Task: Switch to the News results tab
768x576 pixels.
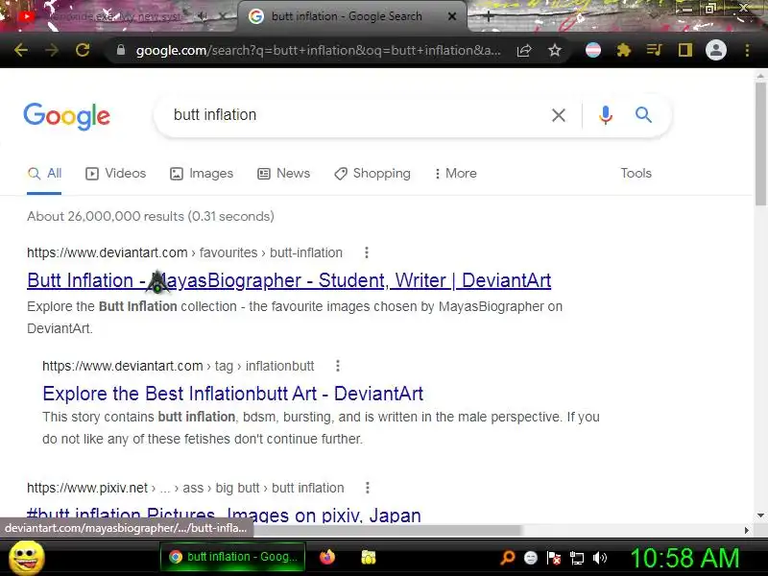Action: pyautogui.click(x=283, y=174)
